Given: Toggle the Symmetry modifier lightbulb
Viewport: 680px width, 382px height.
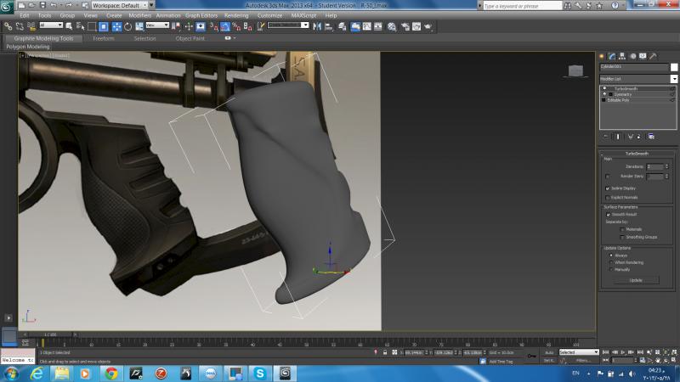Looking at the screenshot, I should [x=604, y=94].
